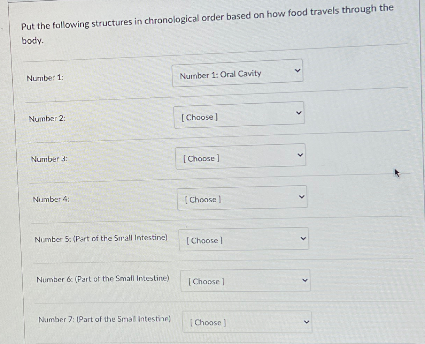Click the Choose placeholder text in Number 6
Screen dimensions: 425x344
pyautogui.click(x=205, y=282)
